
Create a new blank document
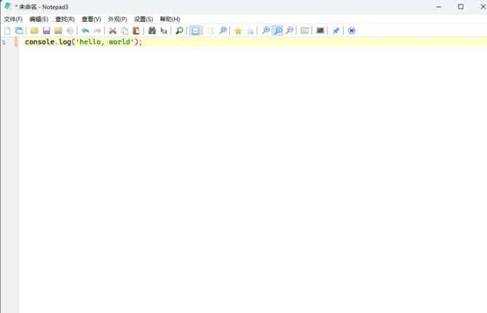(x=7, y=31)
